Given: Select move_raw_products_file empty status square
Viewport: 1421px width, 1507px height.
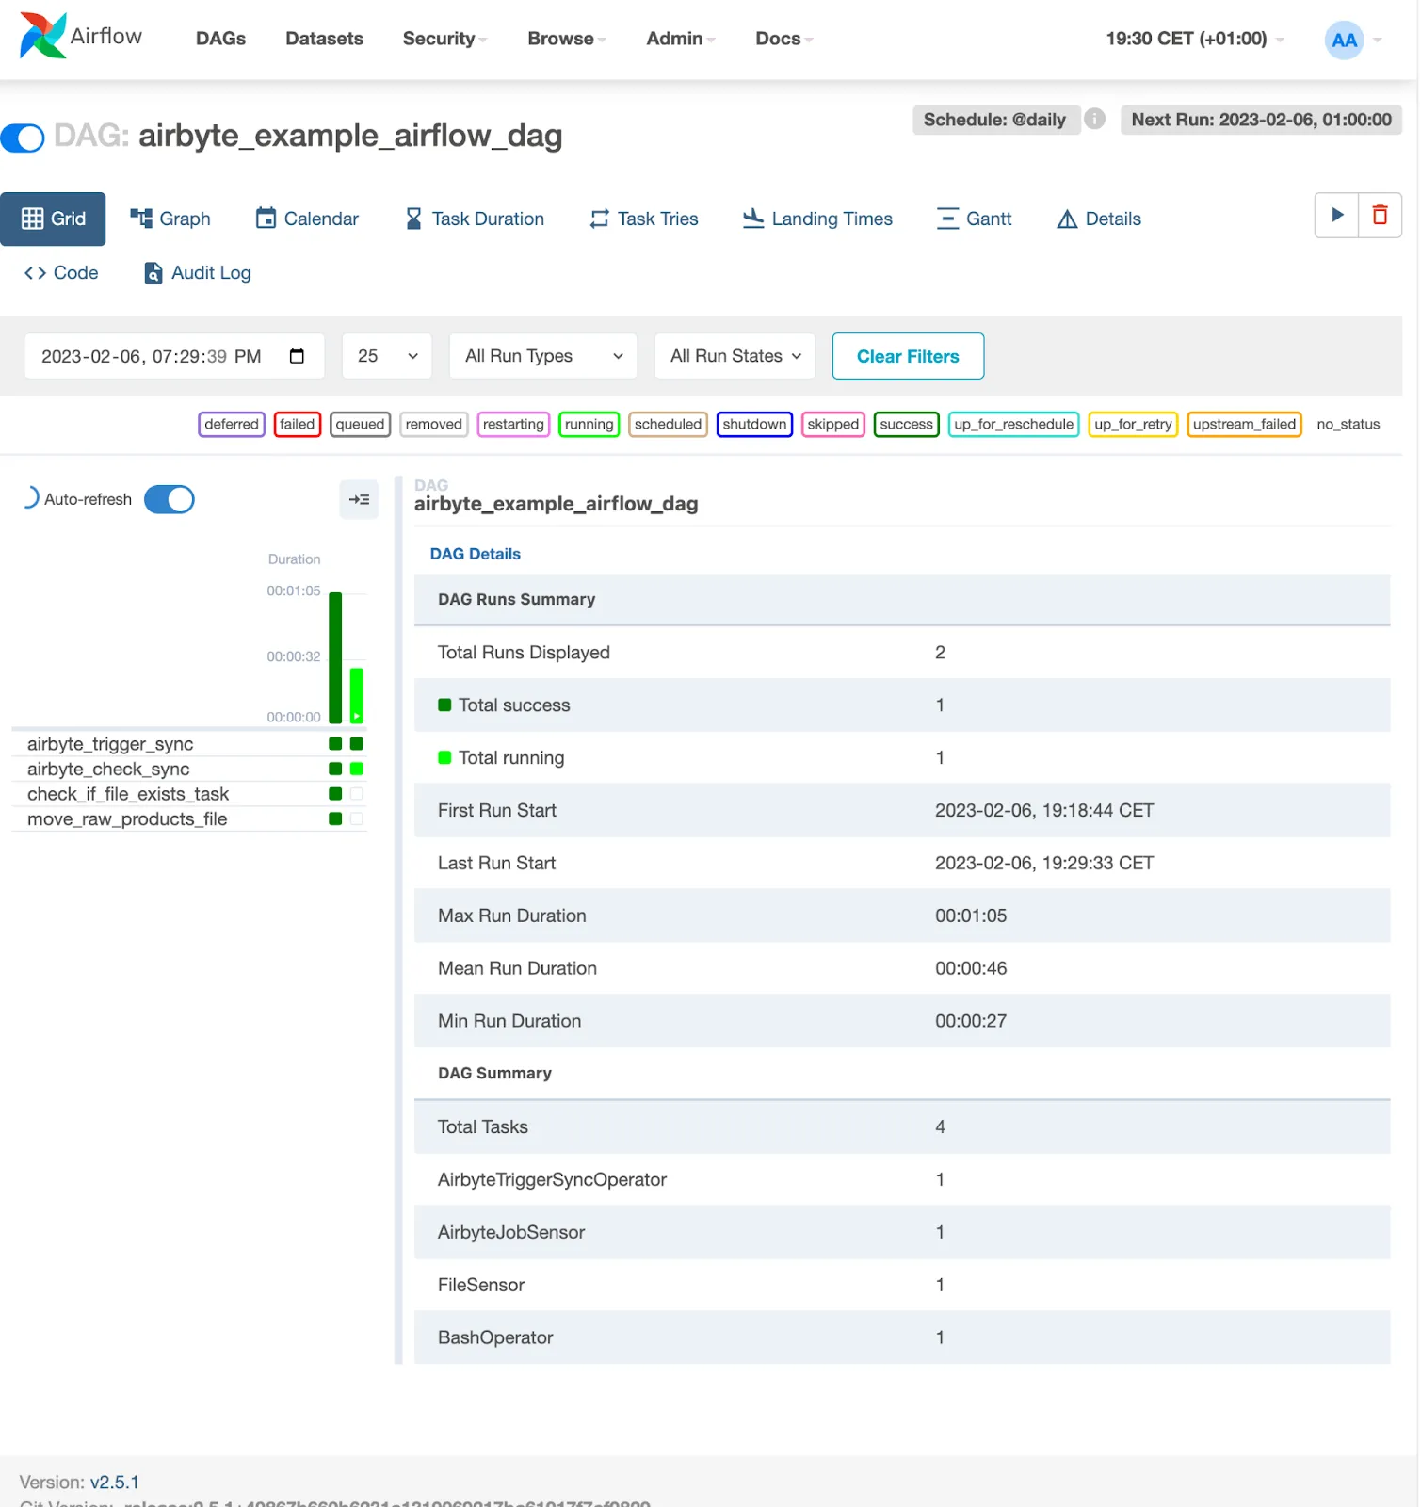Looking at the screenshot, I should (357, 819).
